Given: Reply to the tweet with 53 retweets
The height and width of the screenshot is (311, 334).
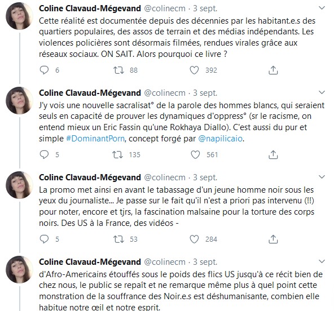Looking at the screenshot, I should [45, 239].
